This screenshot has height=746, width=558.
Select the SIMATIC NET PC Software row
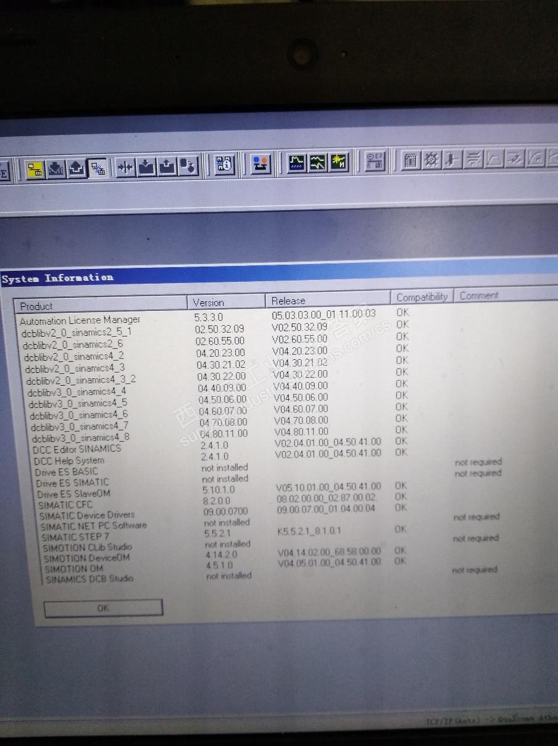coord(94,526)
